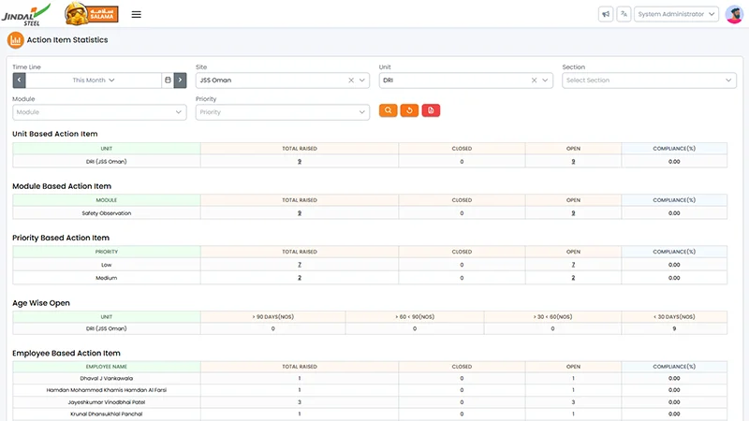Click the orange reset filters button
Screen dimensions: 749x421
(x=409, y=110)
